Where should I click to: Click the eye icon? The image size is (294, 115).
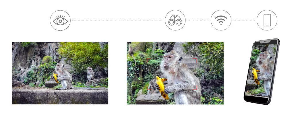(x=60, y=20)
